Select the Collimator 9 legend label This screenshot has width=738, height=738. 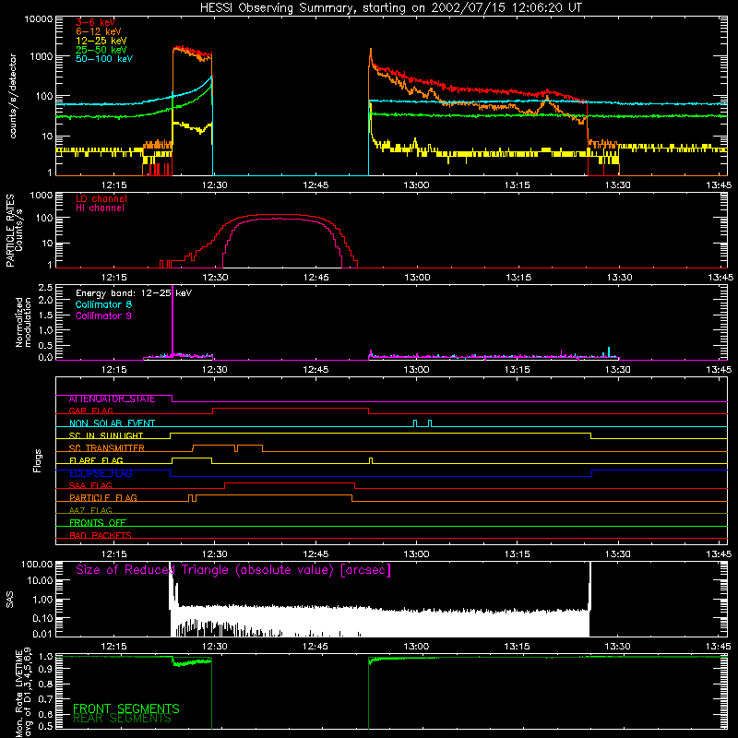[103, 315]
